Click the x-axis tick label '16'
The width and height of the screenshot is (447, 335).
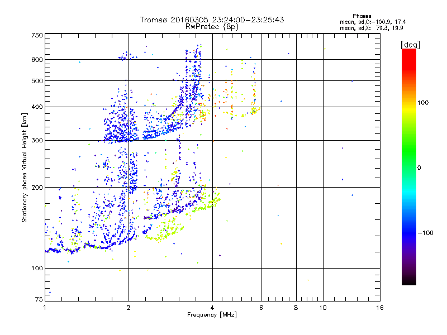click(380, 308)
